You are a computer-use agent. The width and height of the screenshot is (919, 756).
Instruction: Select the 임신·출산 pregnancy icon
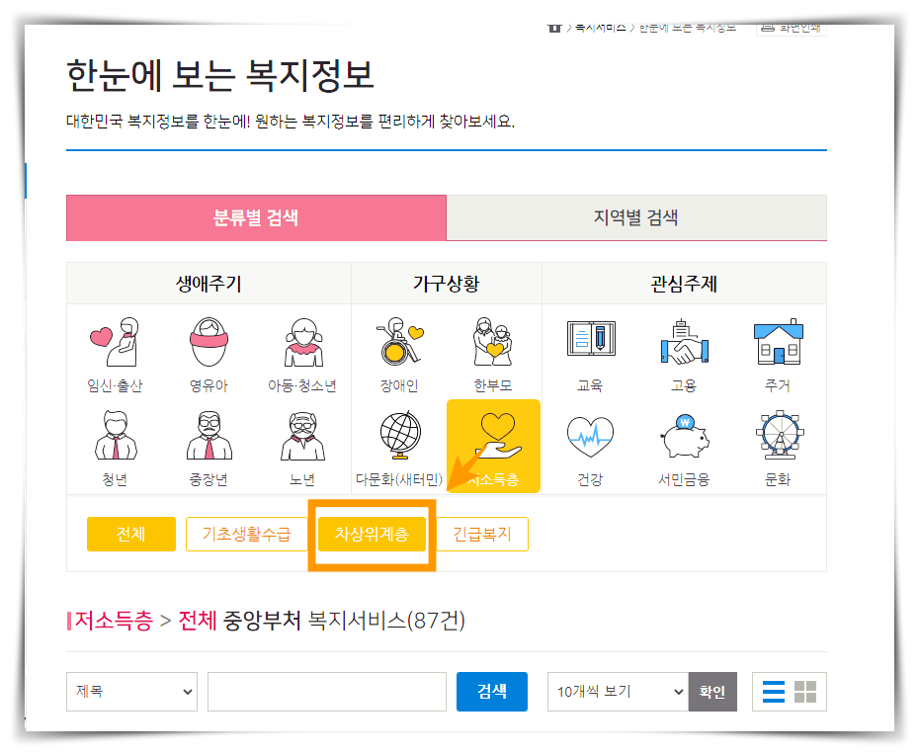[x=115, y=343]
